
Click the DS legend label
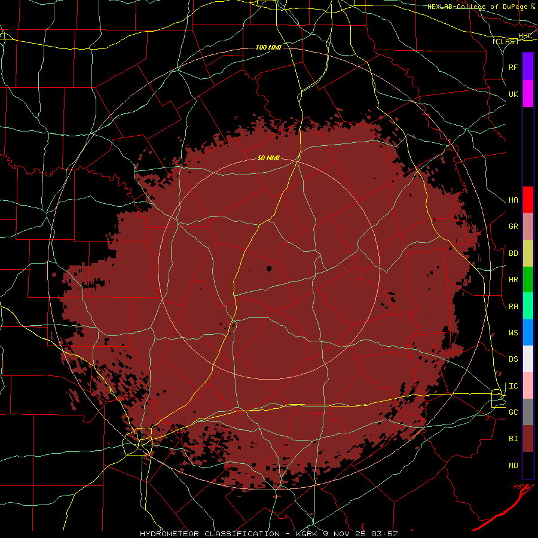tap(513, 359)
